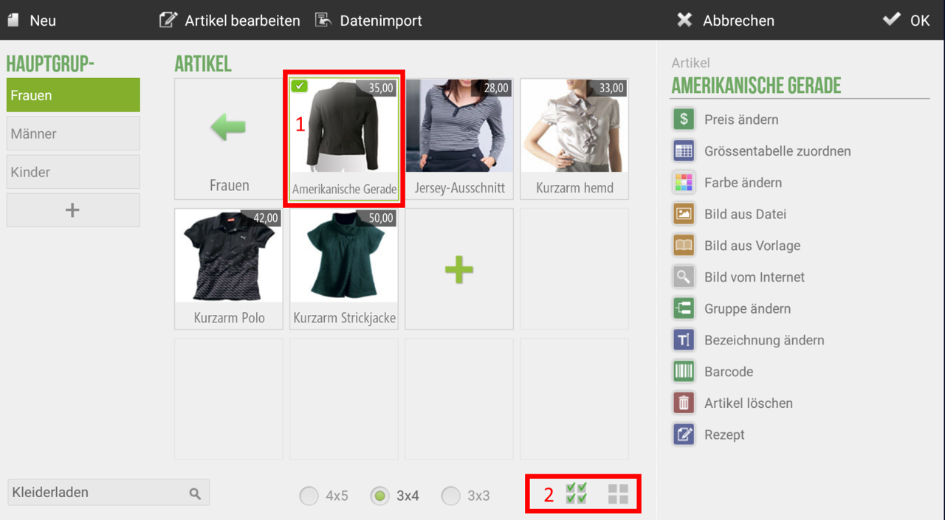Select the 3x4 grid radio button
945x520 pixels.
click(379, 496)
